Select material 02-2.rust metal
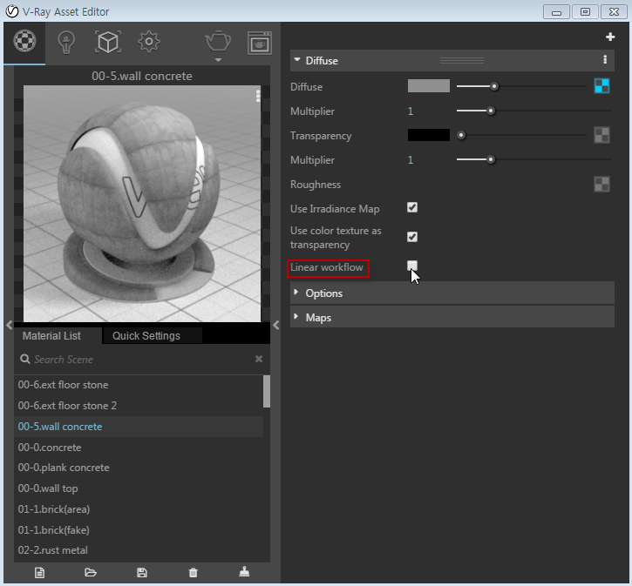 139,550
